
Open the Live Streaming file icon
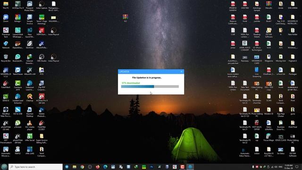257,72
